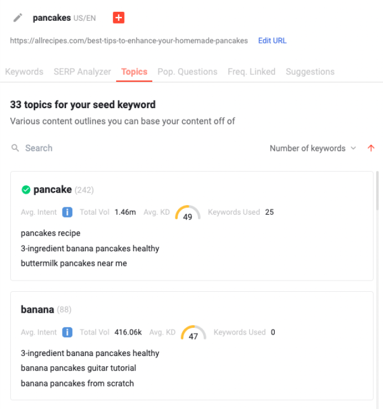383x409 pixels.
Task: Click the search magnifier icon
Action: click(15, 148)
